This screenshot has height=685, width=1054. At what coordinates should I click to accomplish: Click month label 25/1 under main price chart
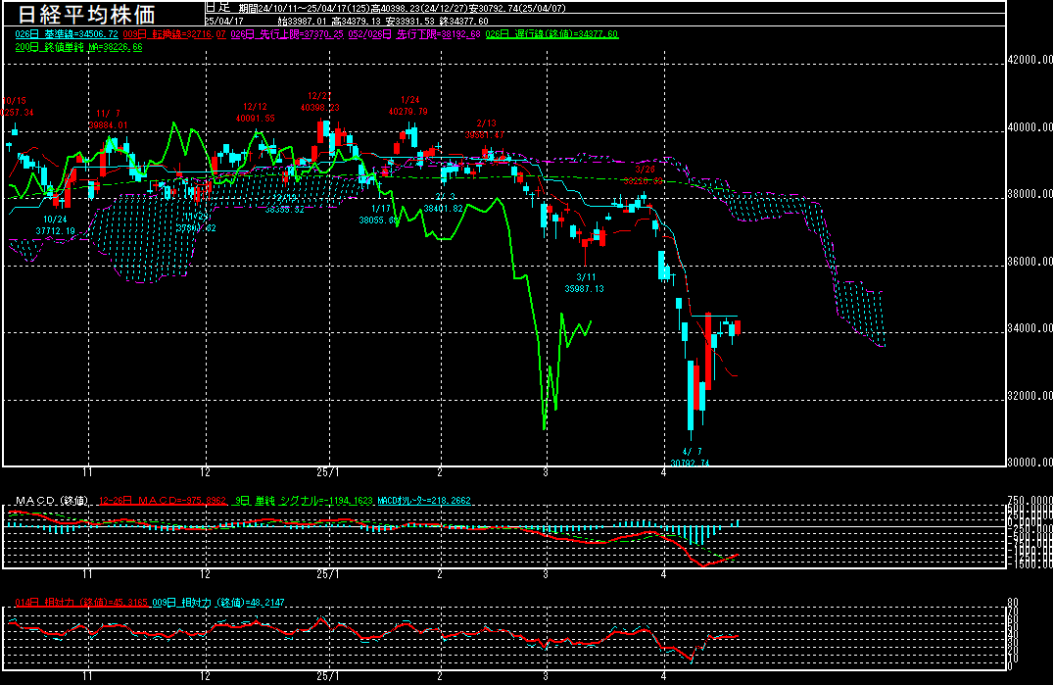coord(328,472)
